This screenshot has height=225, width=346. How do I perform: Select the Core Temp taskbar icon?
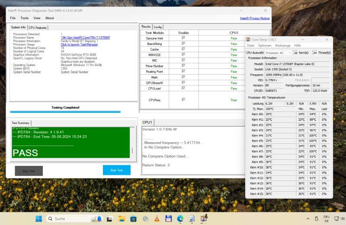coord(204,218)
